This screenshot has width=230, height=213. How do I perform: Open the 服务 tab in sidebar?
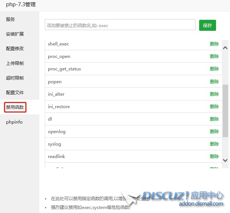11,19
